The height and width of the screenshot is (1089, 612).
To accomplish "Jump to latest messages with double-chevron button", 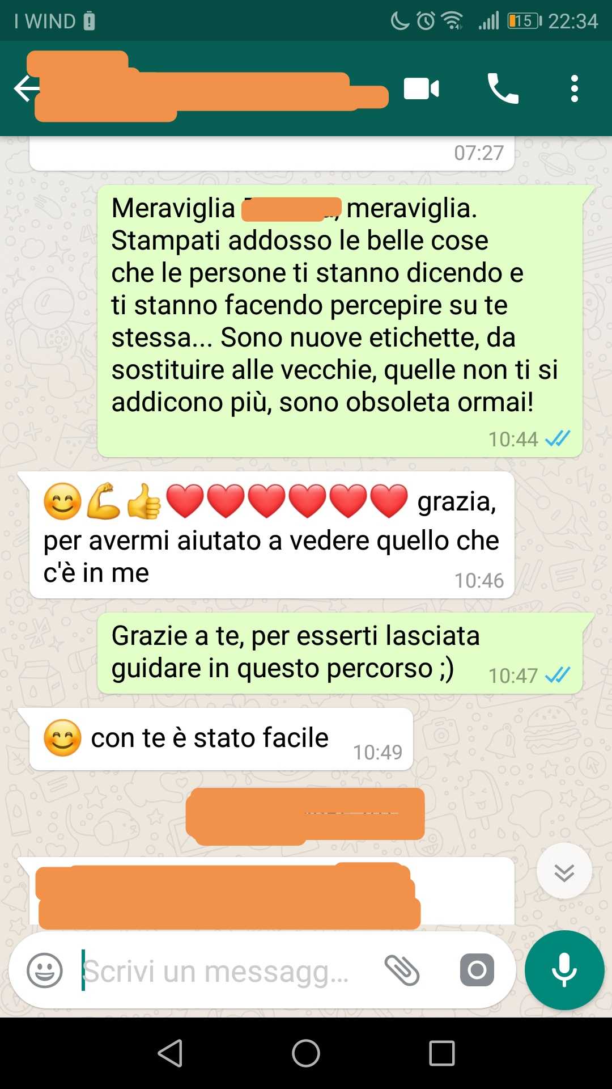I will [564, 871].
